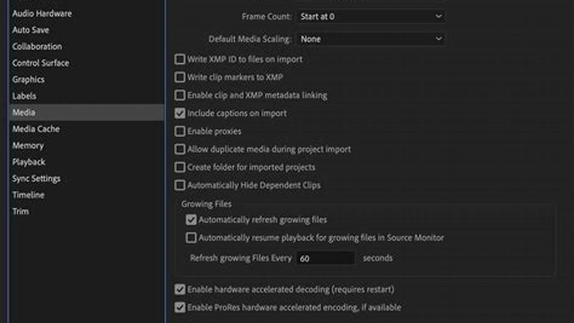Image resolution: width=574 pixels, height=323 pixels.
Task: Enable Write XMP ID to files on import
Action: tap(180, 59)
